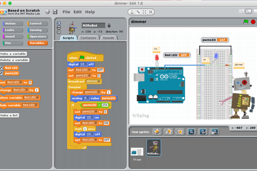Screen dimensions: 257x171
Task: Open dimmer dropdown in broadcast block
Action: click(x=93, y=81)
